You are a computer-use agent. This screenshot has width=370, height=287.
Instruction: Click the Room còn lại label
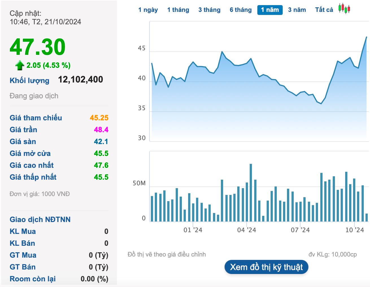[x=32, y=279]
